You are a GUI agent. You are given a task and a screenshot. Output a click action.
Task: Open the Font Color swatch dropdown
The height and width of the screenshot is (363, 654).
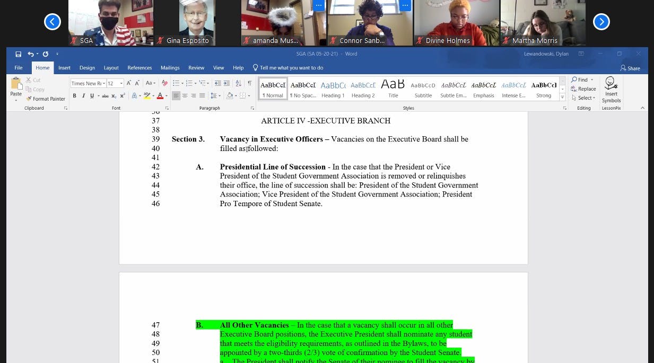point(165,96)
